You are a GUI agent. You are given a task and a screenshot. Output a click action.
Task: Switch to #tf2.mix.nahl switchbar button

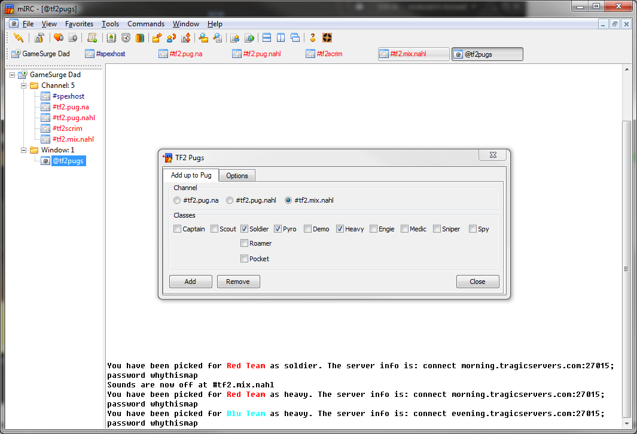tap(413, 54)
